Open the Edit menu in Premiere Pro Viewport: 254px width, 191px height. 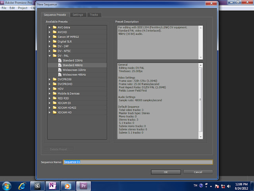click(12, 8)
